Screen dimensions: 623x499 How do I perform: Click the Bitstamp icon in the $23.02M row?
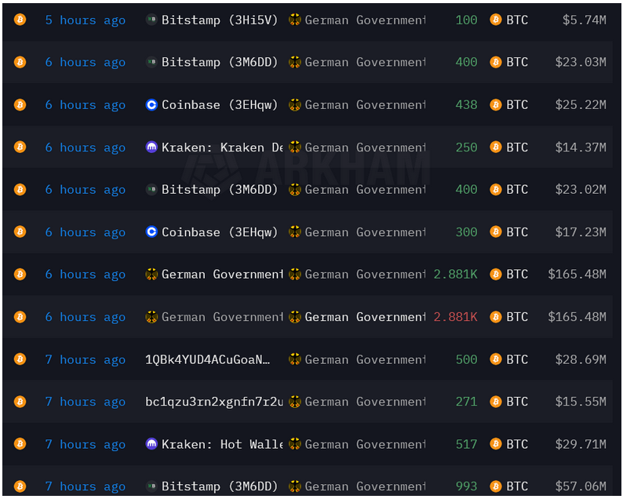pyautogui.click(x=151, y=189)
